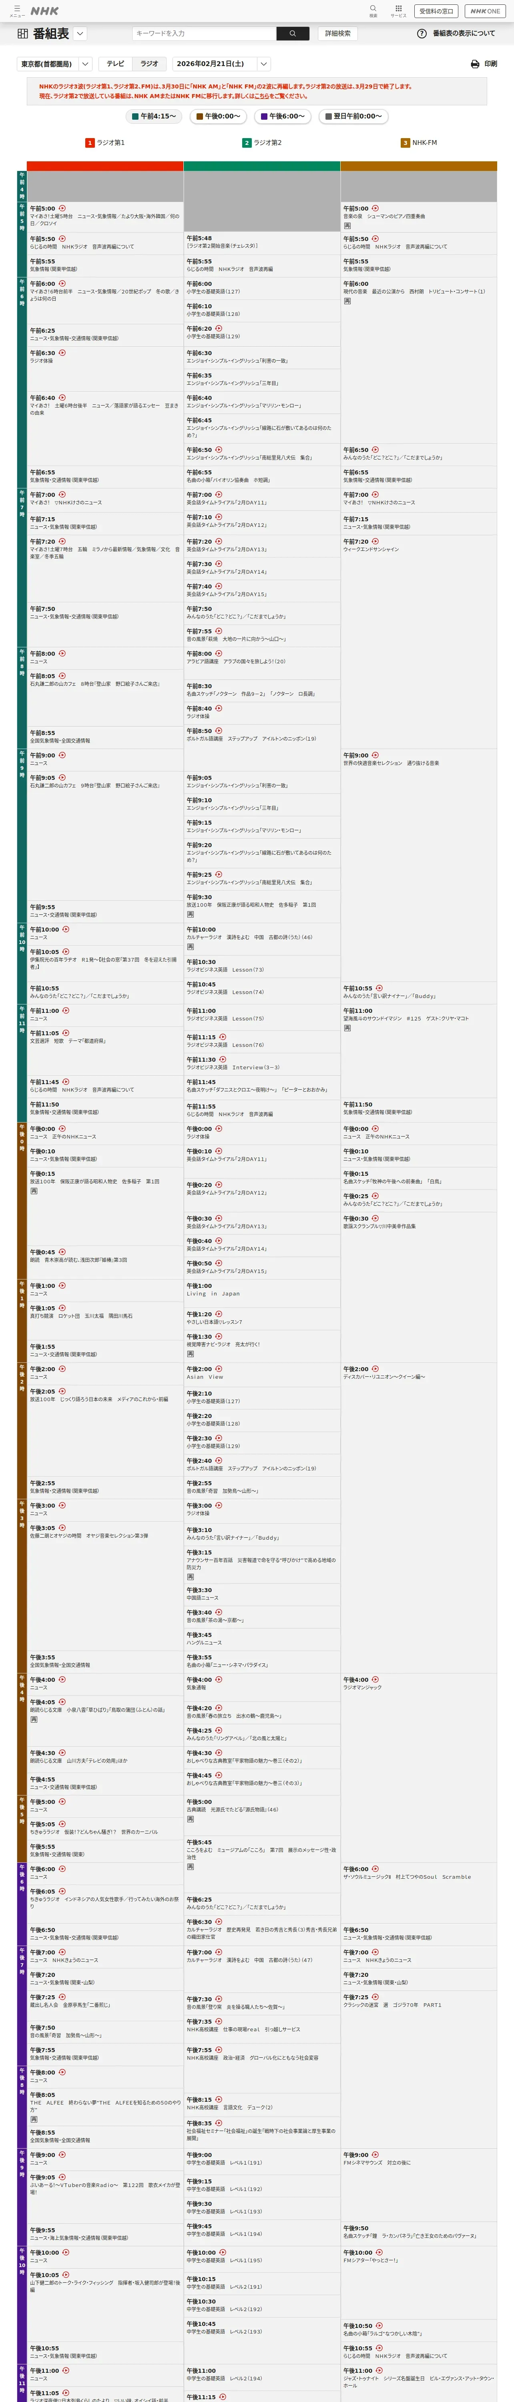Click the NHK logo
514x2402 pixels.
[x=45, y=11]
